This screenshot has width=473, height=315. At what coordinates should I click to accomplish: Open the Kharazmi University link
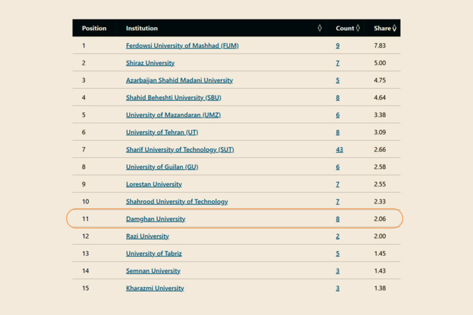pyautogui.click(x=155, y=288)
